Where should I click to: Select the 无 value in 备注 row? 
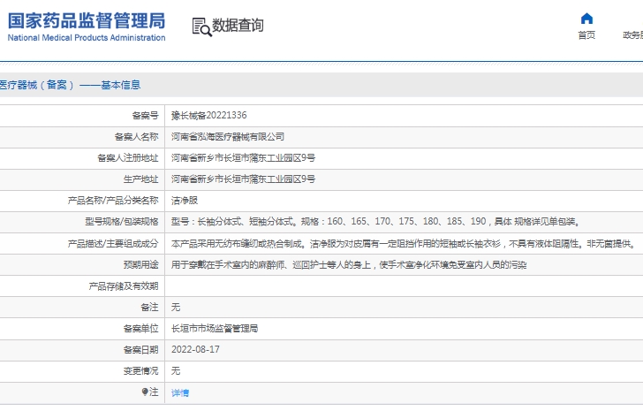pyautogui.click(x=176, y=308)
